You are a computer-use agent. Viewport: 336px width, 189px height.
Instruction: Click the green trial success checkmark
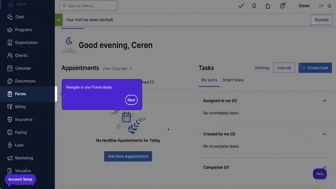click(x=59, y=20)
